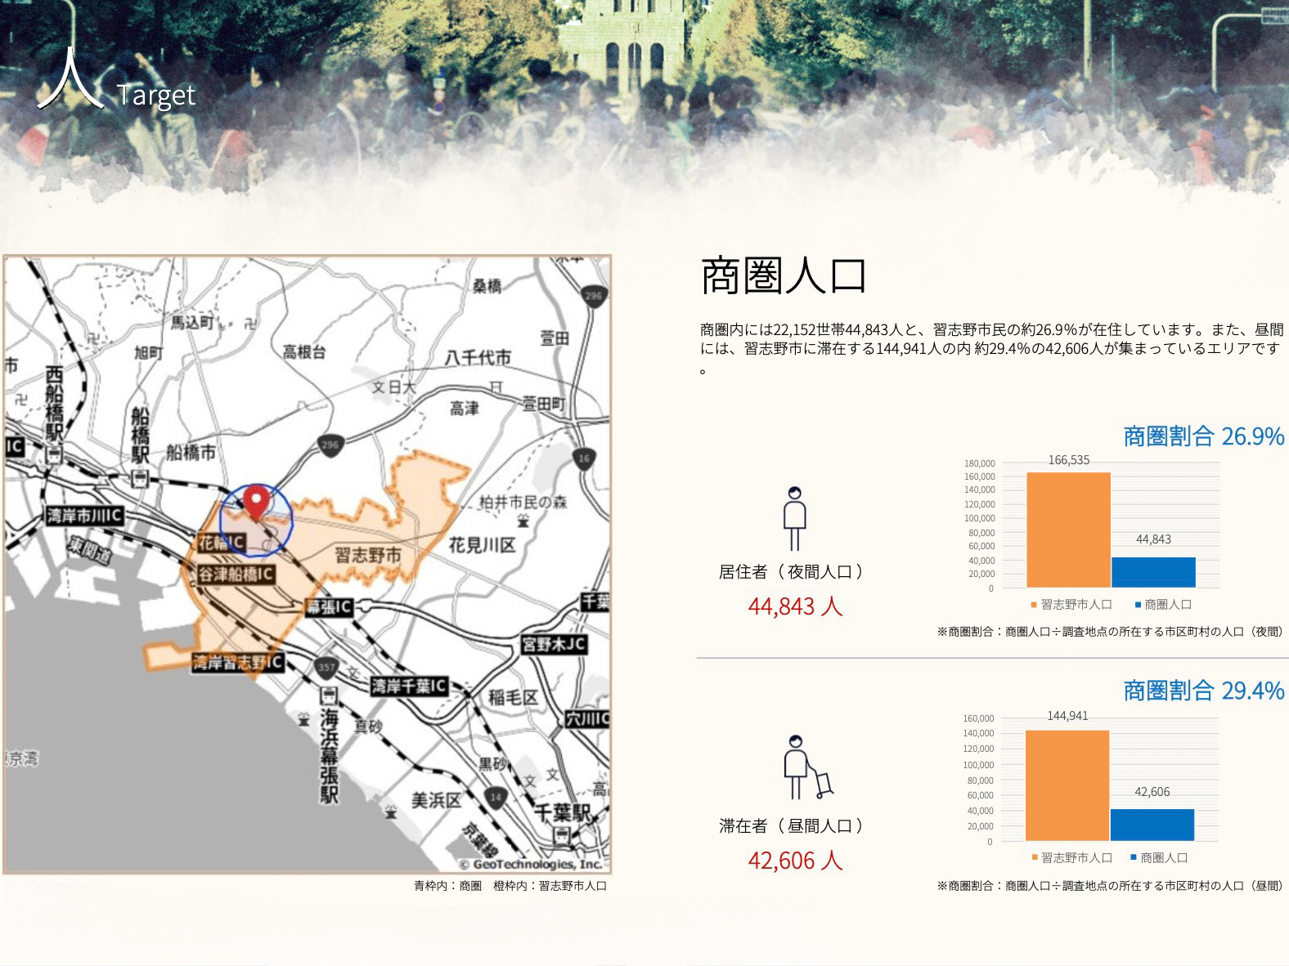Click the person with luggage icon above 滞在者
This screenshot has height=966, width=1289.
(805, 767)
